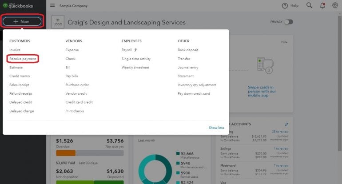The image size is (342, 184).
Task: Select Bank deposit under Other
Action: point(188,50)
